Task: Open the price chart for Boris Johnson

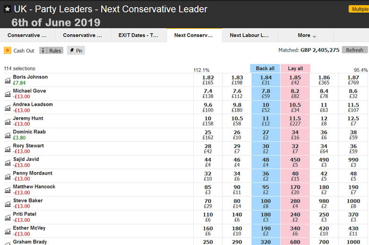Action: [x=8, y=80]
